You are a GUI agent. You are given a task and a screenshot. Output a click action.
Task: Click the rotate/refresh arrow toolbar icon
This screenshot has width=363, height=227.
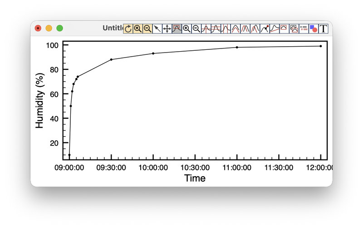pyautogui.click(x=128, y=29)
